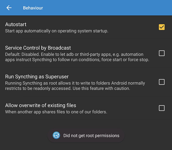Open the Run Syncthing as Superuser row

point(86,82)
